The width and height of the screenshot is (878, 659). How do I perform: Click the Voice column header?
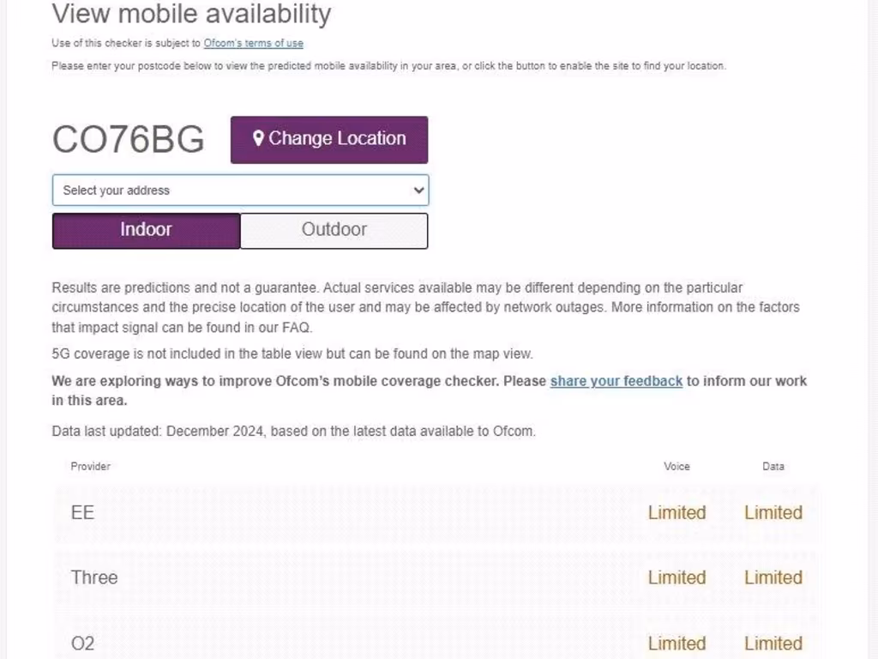[x=677, y=467]
